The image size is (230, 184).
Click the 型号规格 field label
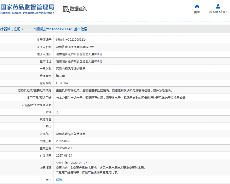tap(45, 83)
